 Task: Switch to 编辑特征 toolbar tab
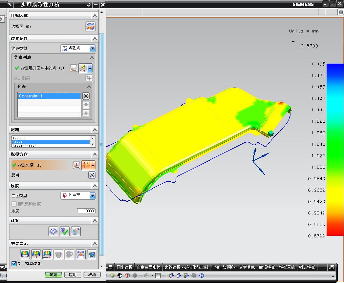point(267,267)
